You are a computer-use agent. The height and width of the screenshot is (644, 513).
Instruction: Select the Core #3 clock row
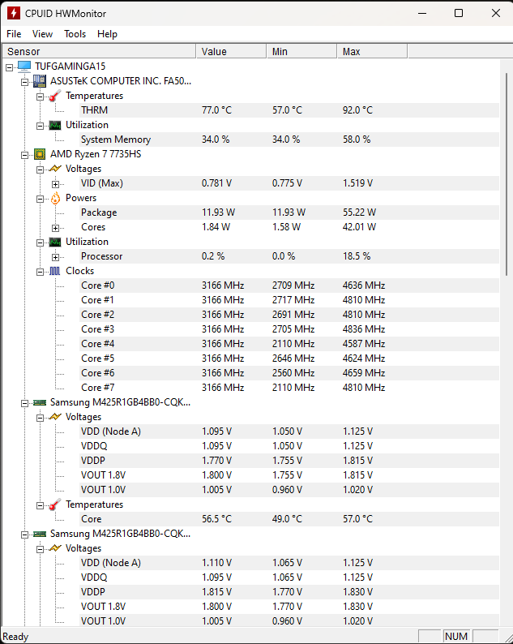click(x=289, y=329)
